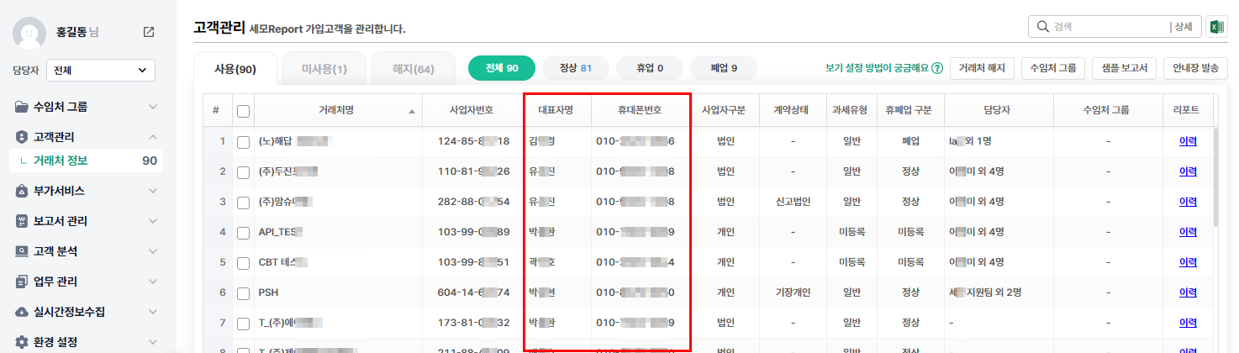Open the 이력 link for row 1
The width and height of the screenshot is (1239, 353).
click(1188, 141)
